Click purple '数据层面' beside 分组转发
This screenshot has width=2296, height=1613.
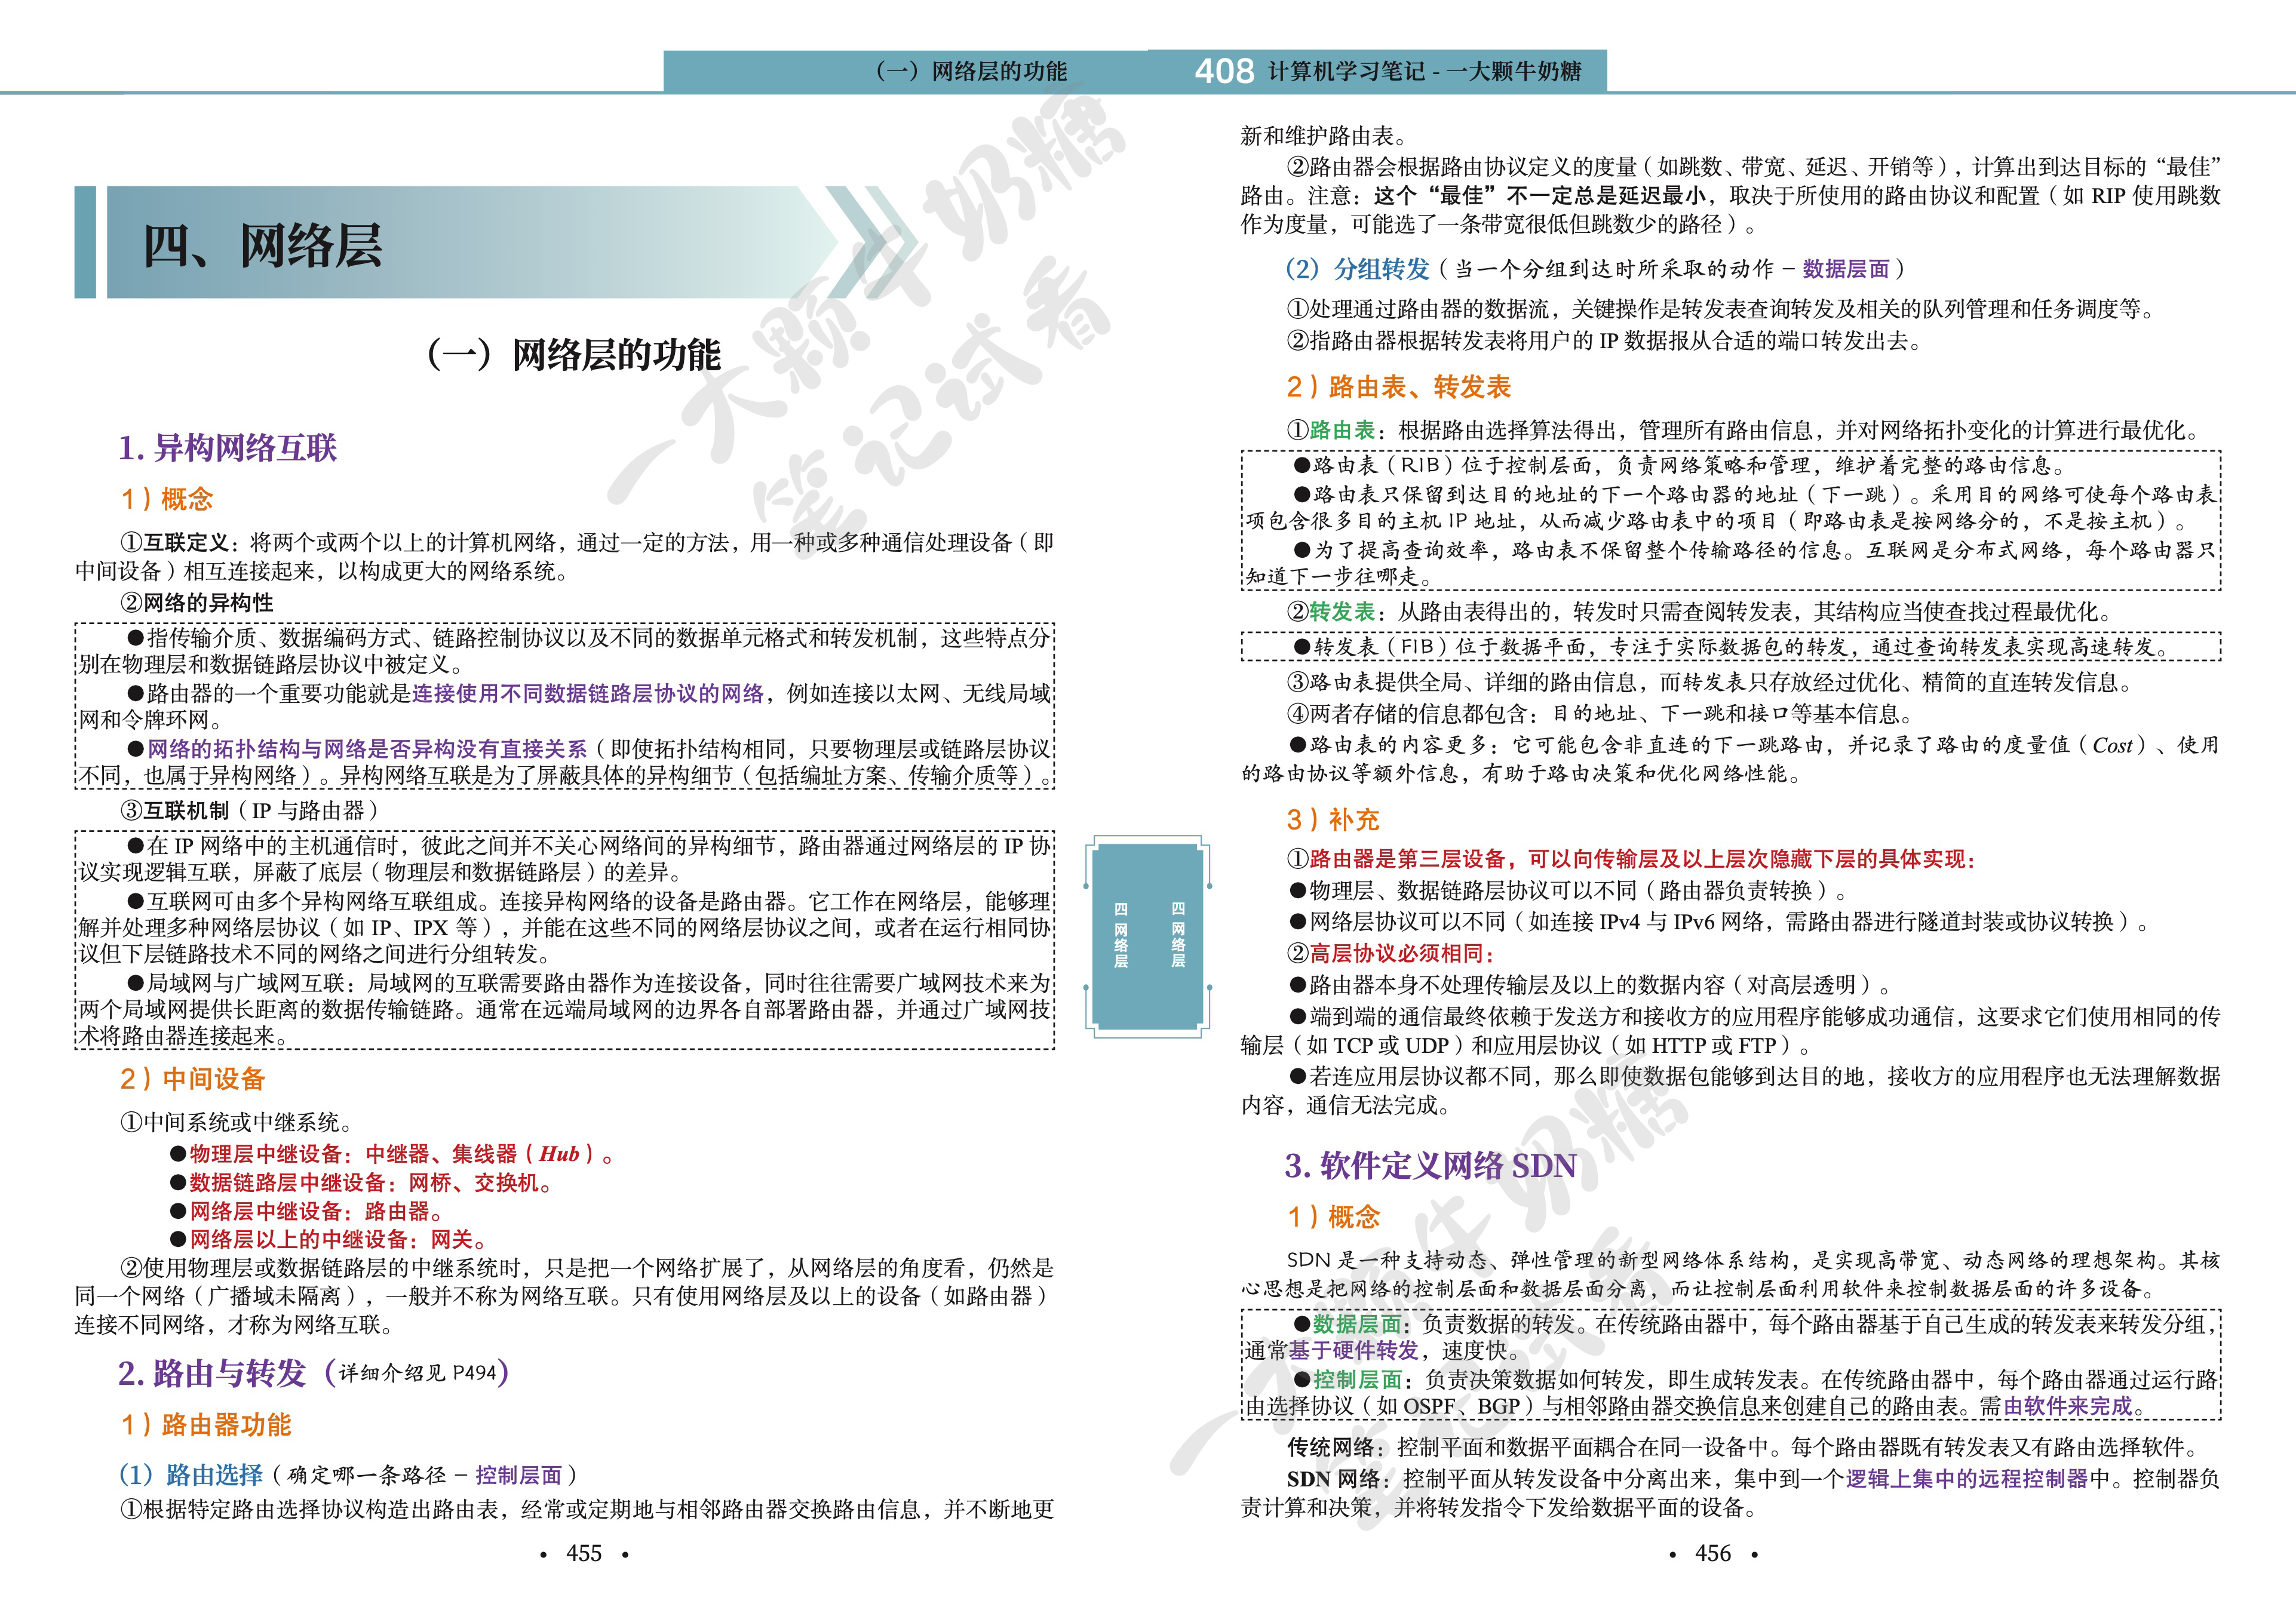tap(1846, 269)
